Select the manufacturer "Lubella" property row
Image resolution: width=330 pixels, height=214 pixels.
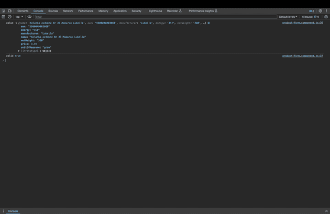click(x=37, y=33)
